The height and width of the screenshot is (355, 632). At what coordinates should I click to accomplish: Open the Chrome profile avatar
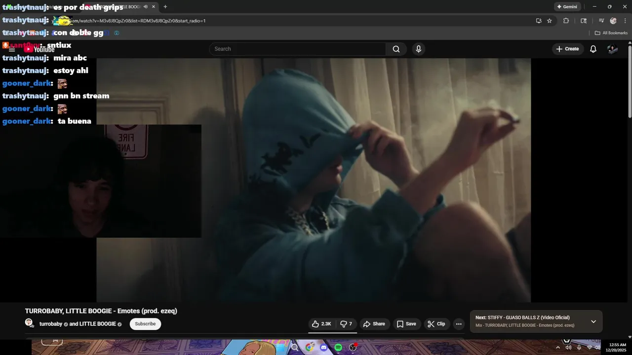tap(613, 21)
